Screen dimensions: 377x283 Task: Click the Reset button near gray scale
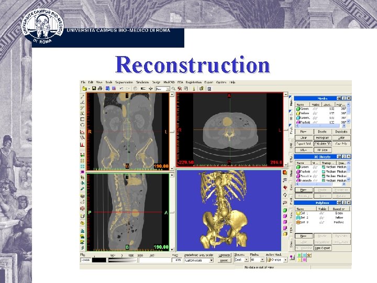point(224,260)
